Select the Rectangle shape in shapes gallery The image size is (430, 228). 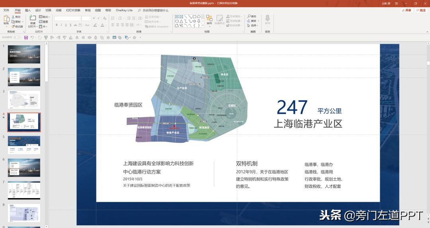tap(194, 17)
